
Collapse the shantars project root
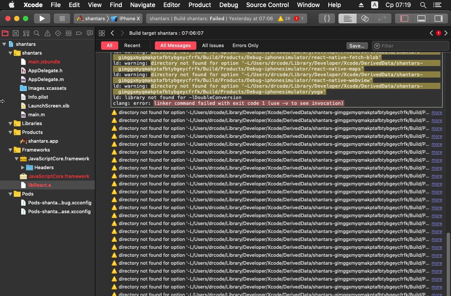4,44
